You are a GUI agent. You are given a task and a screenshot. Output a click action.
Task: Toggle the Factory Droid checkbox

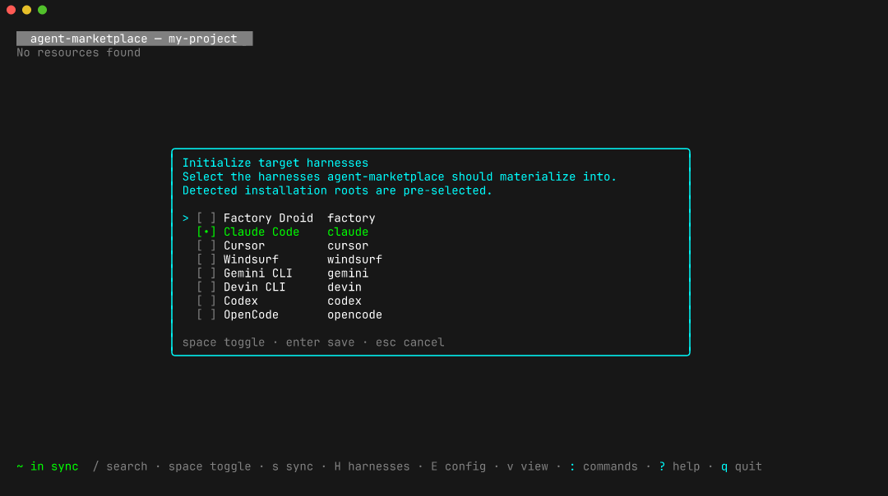(206, 218)
